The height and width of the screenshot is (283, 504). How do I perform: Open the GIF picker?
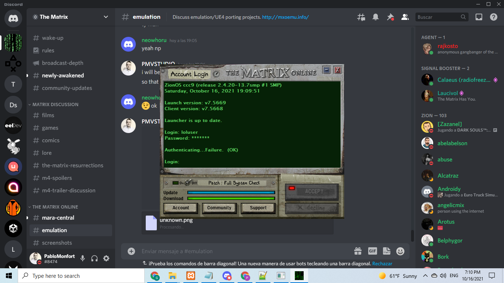click(x=372, y=251)
